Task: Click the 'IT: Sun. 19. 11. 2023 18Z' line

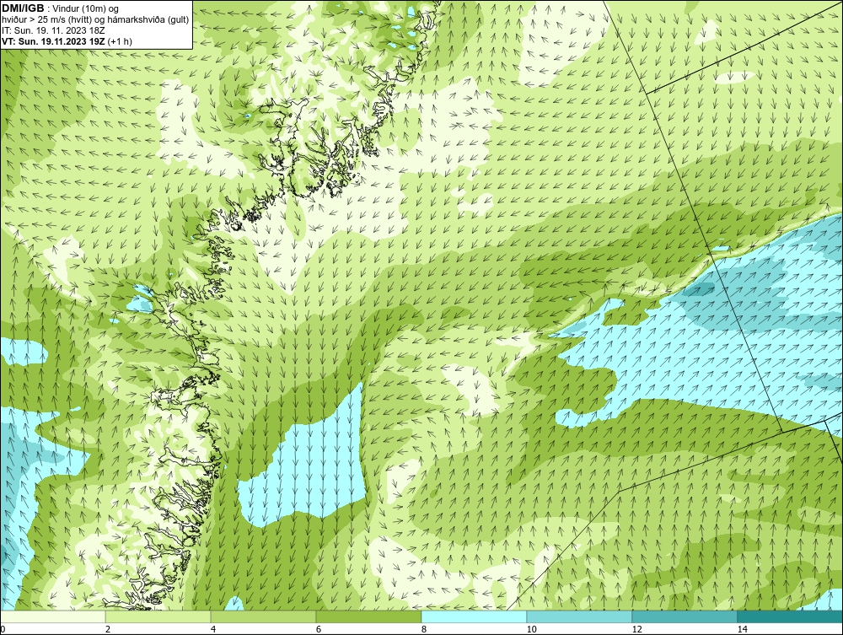Action: [53, 30]
